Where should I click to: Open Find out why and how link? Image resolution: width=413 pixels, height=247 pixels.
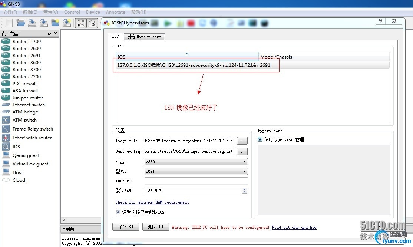tap(294, 227)
